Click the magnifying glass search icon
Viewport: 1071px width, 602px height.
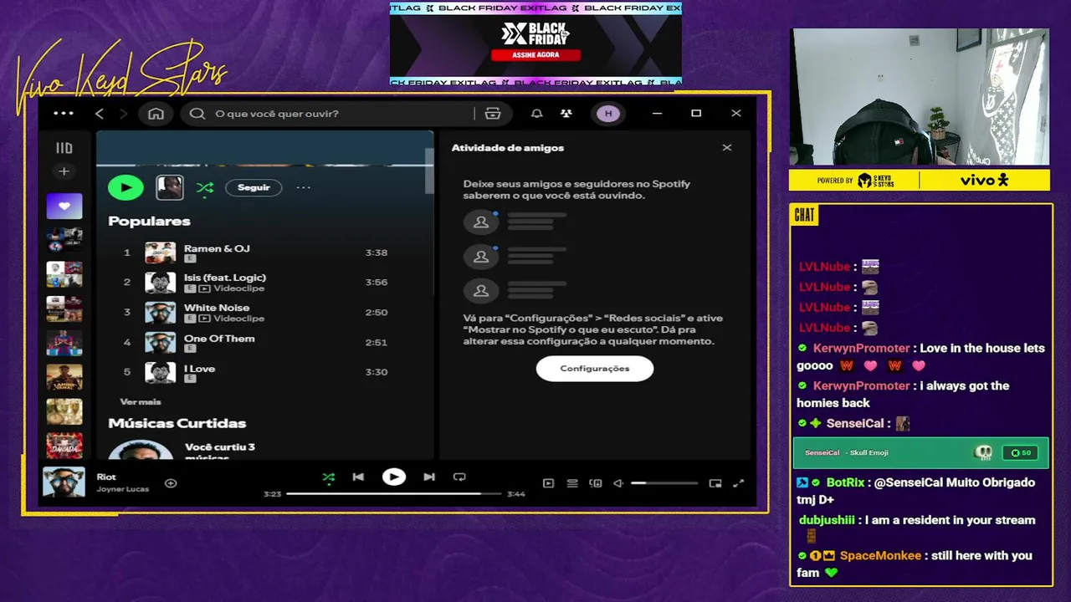197,114
